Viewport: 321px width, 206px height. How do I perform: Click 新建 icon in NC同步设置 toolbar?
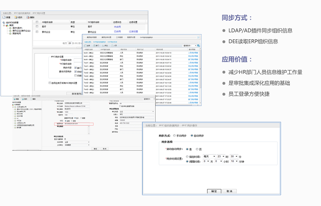pyautogui.click(x=4, y=17)
